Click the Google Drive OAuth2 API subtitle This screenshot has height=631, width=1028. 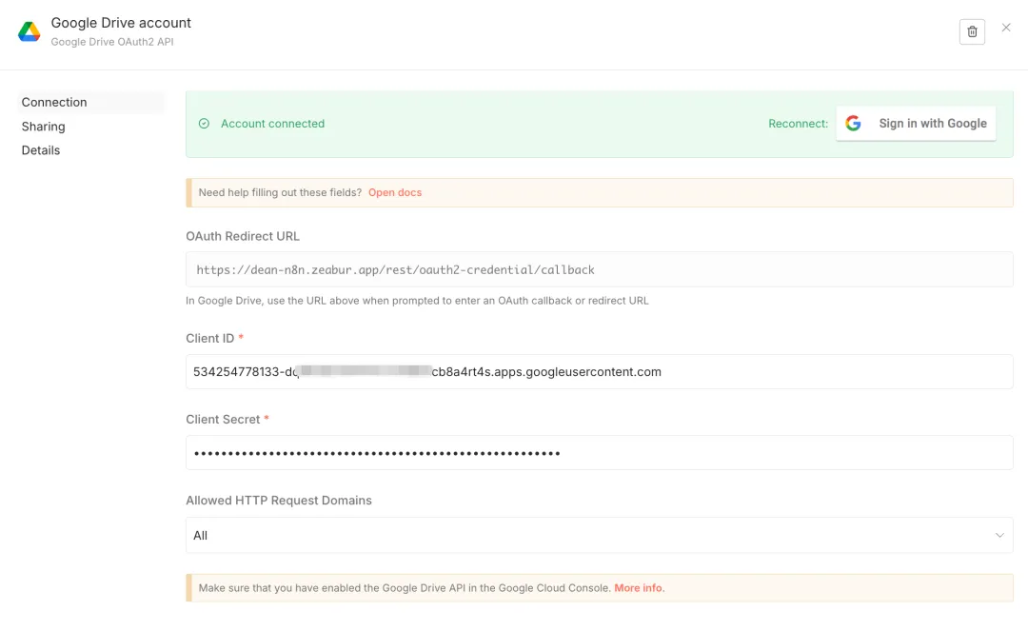pyautogui.click(x=112, y=42)
